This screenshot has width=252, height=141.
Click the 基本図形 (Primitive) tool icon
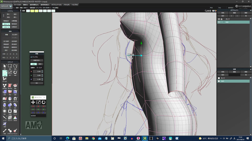tap(5, 86)
